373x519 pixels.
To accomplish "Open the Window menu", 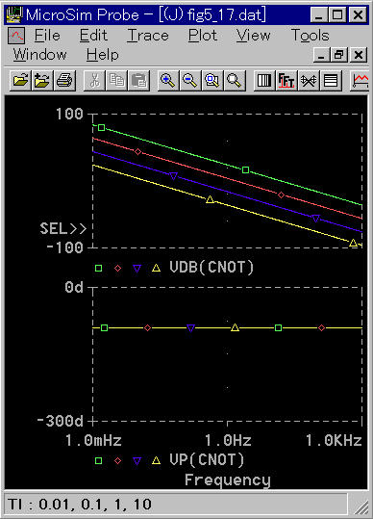I will click(x=39, y=55).
